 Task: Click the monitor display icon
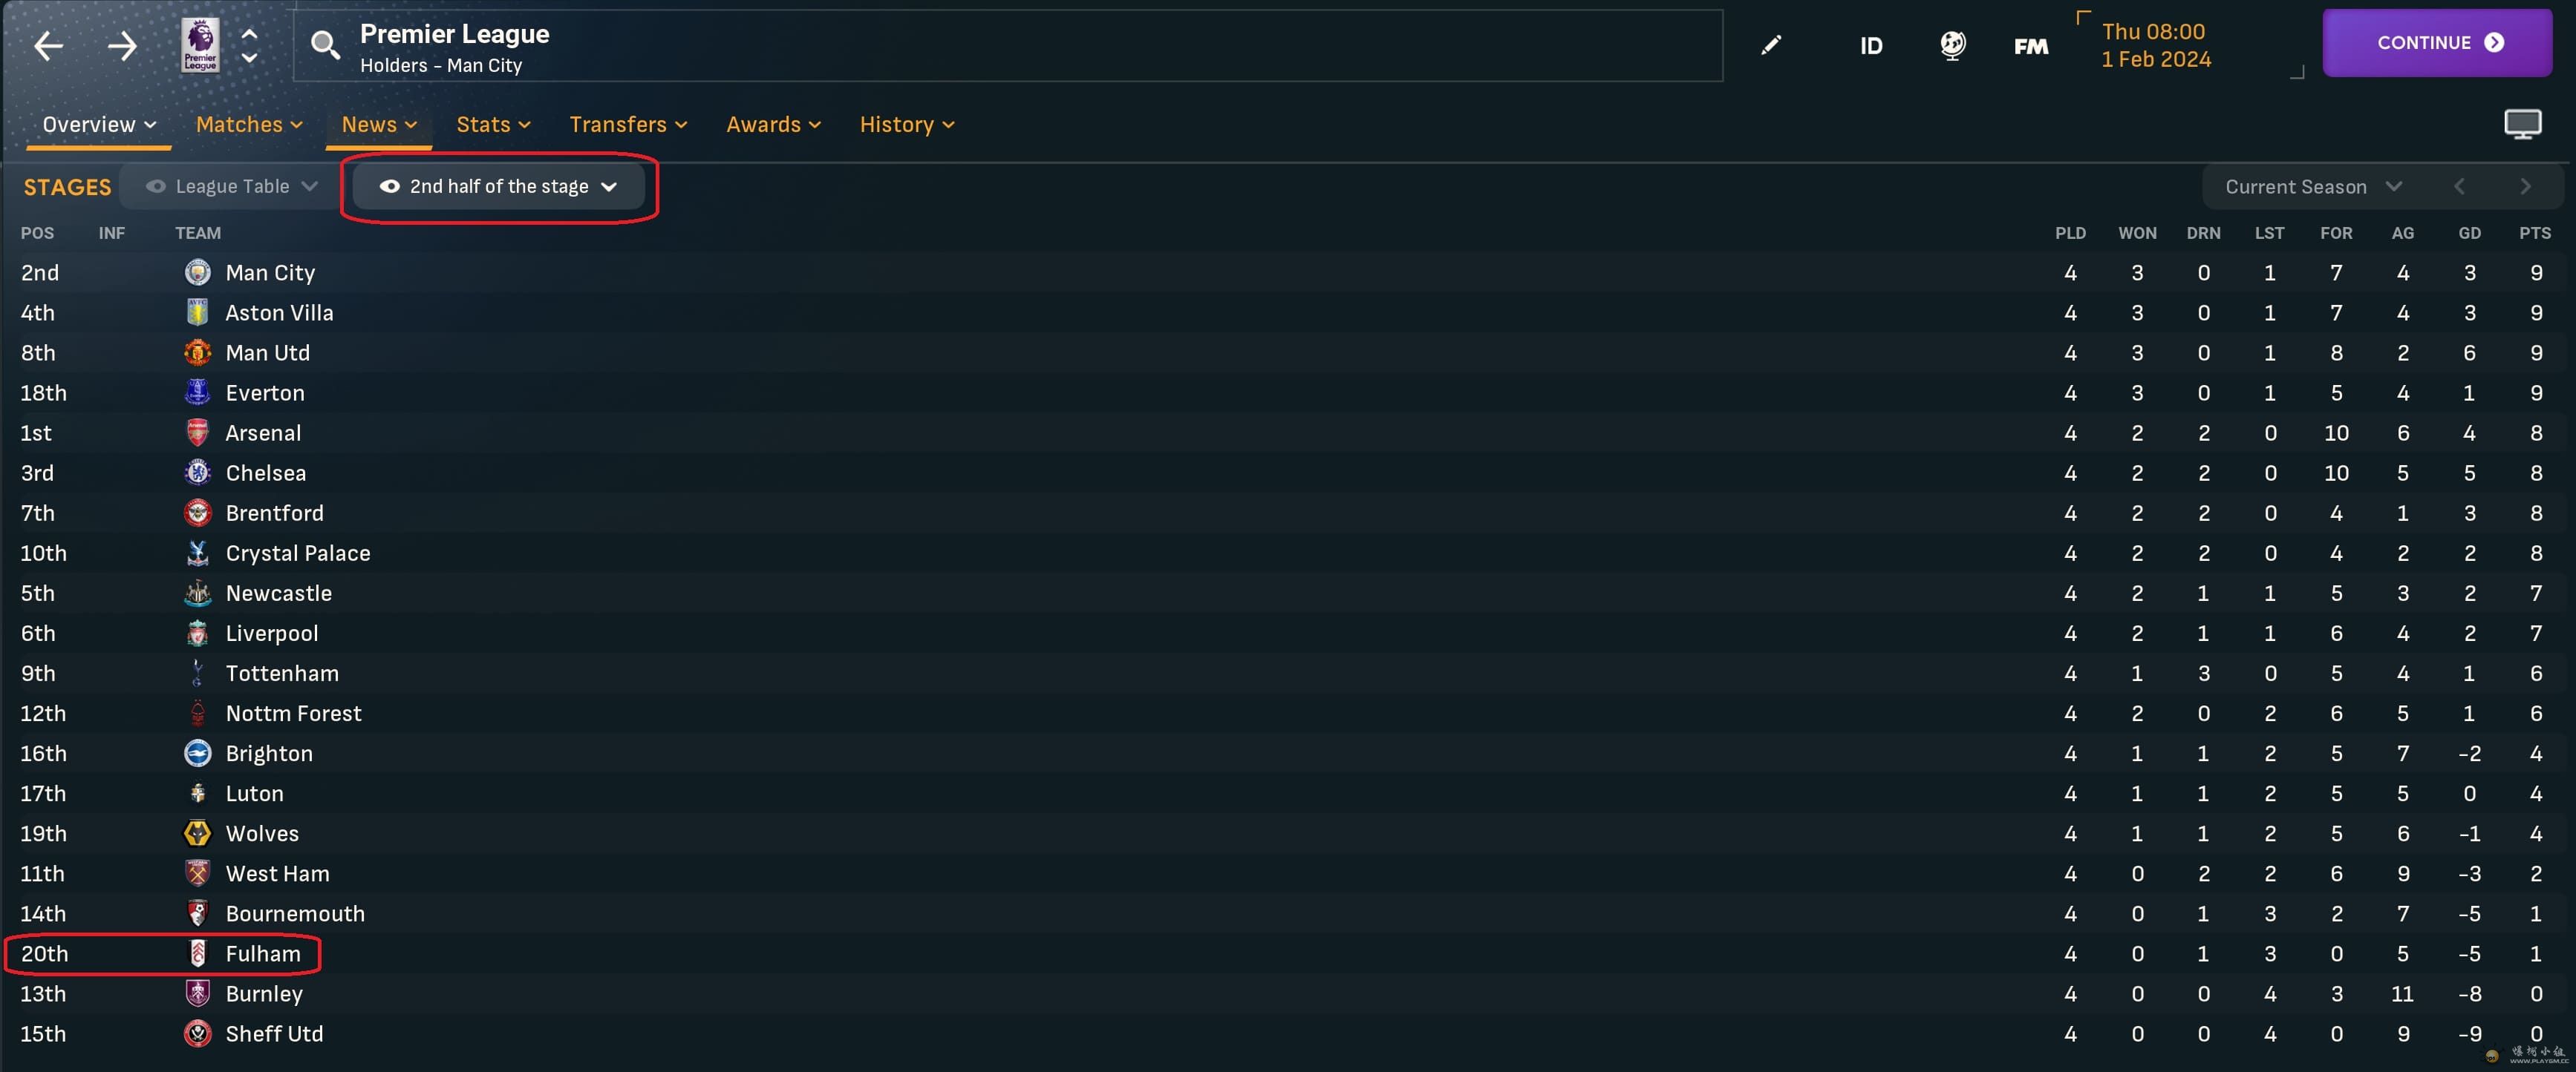(2522, 124)
